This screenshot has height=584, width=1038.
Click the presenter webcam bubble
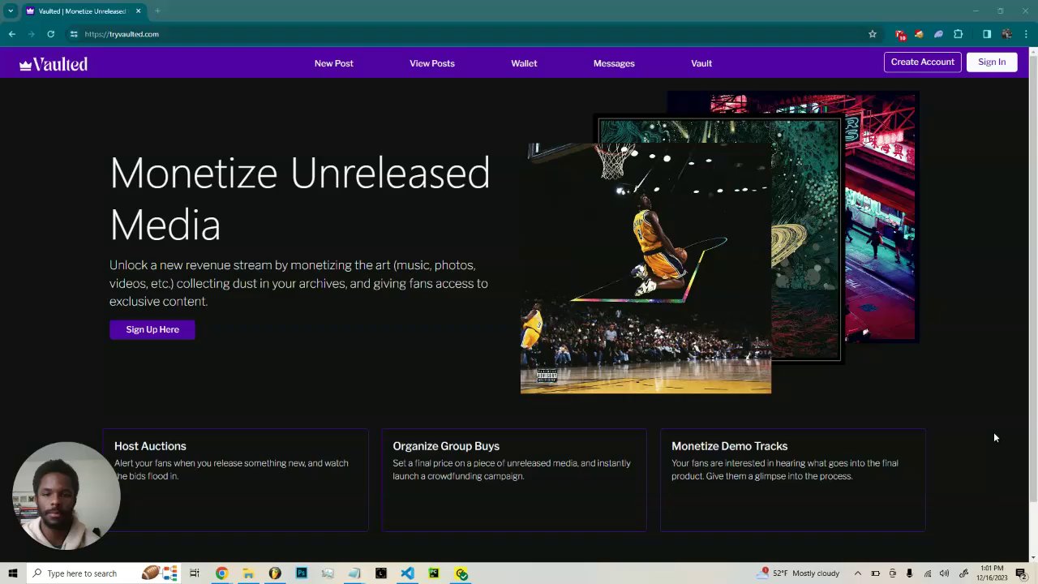tap(66, 496)
